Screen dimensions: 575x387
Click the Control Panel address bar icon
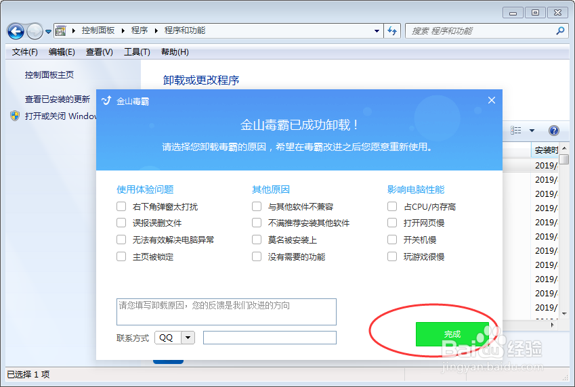point(61,31)
